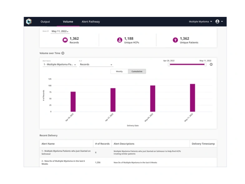
Task: Click description 'New Dx of Multiple Myeloma in the last 6 Weeks'
Action: pyautogui.click(x=135, y=163)
